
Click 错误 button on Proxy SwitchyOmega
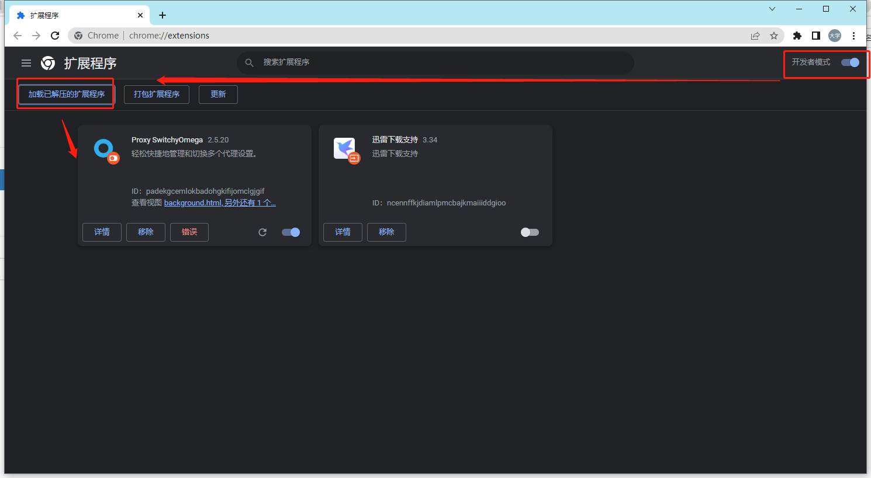189,232
